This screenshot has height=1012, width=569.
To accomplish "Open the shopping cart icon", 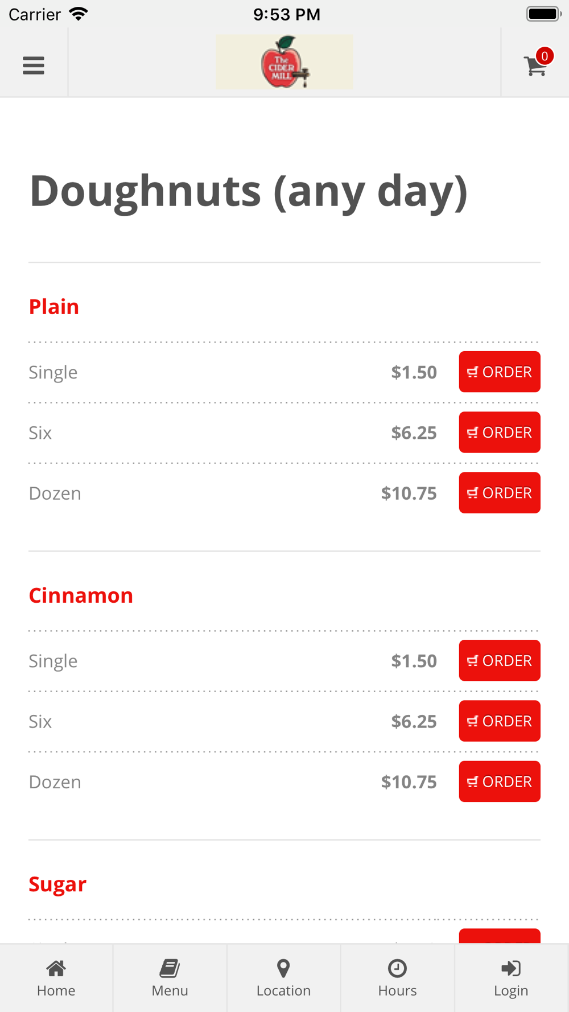I will (x=535, y=65).
